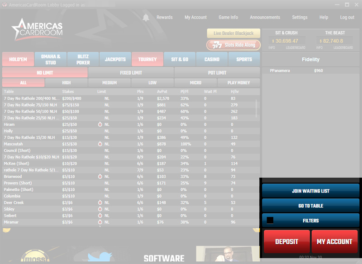
Task: Click the timer icon in the Briarwood row
Action: pos(100,176)
